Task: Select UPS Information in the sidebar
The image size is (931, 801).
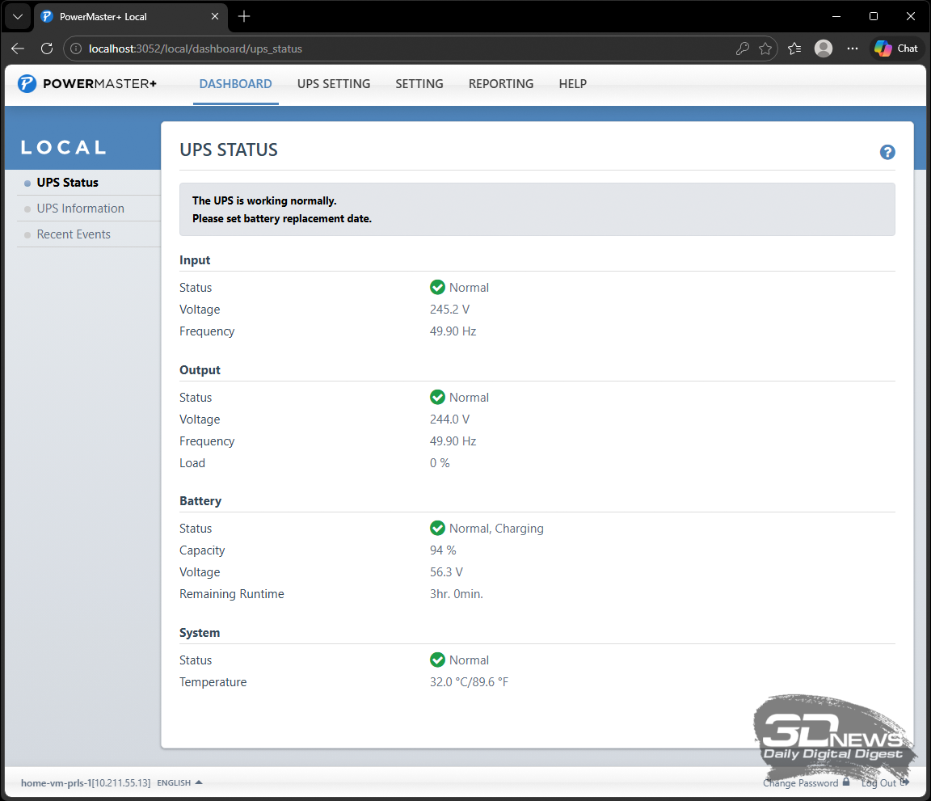Action: click(x=81, y=209)
